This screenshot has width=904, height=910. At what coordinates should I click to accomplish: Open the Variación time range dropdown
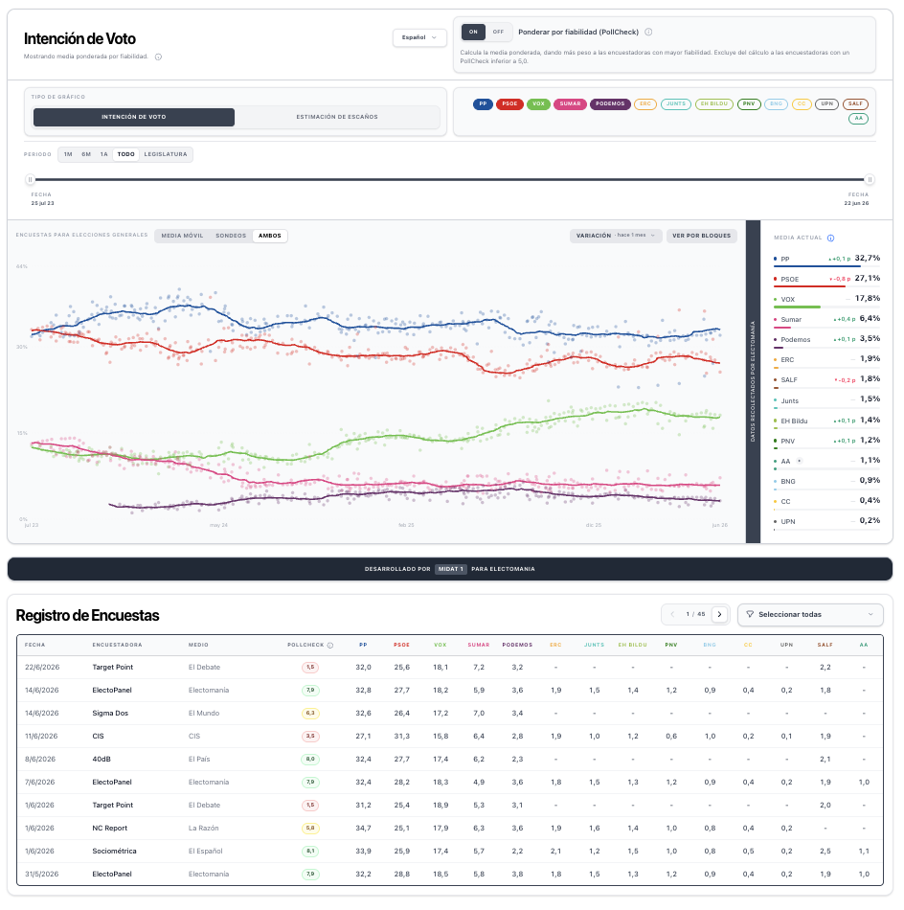click(616, 236)
